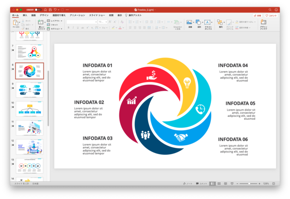290x199 pixels.
Task: Click the zoom slider in status bar
Action: pyautogui.click(x=250, y=184)
